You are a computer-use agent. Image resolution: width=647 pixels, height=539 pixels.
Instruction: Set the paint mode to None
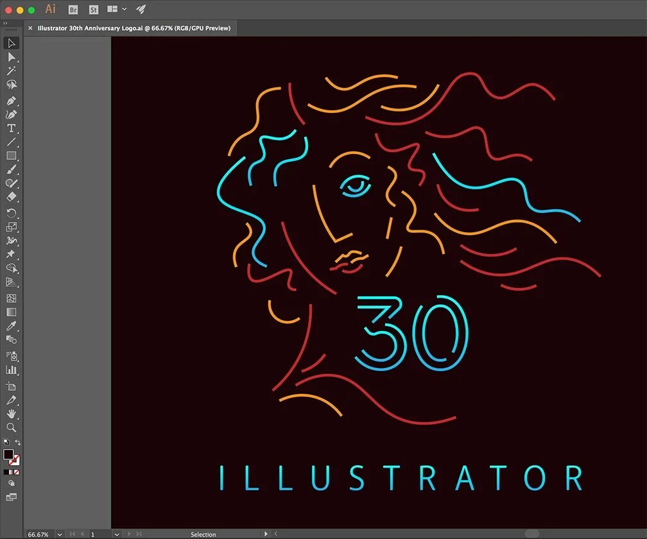click(x=17, y=472)
